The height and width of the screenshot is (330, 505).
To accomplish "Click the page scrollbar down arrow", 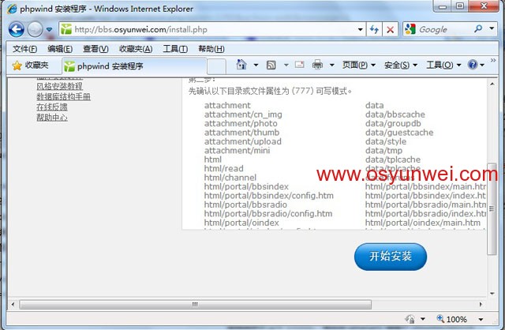I will click(x=492, y=293).
